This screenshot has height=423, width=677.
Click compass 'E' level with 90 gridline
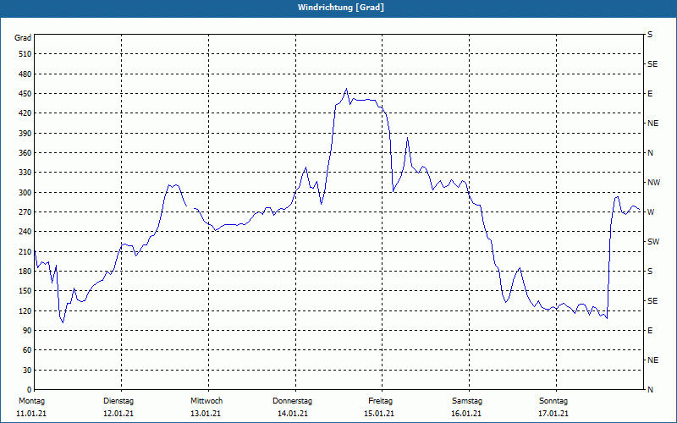650,331
